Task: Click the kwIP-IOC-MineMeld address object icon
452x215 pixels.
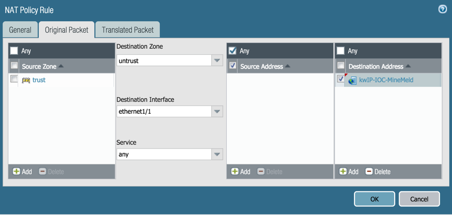Action: coord(352,80)
